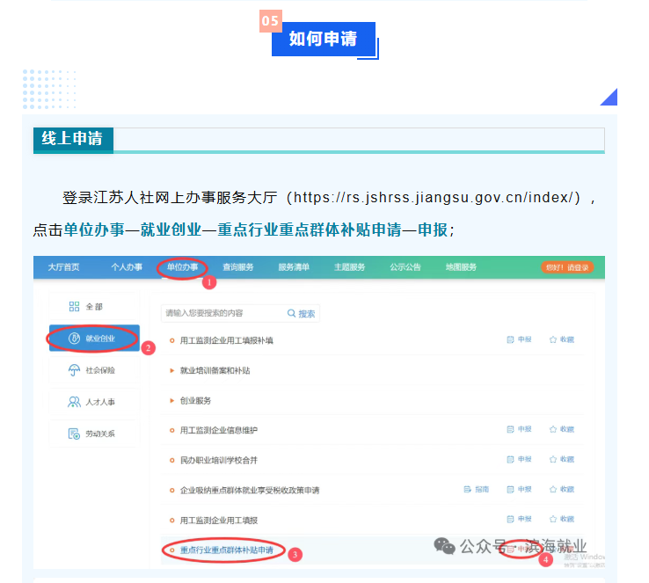Open 人才人事 people icon category
Viewport: 649px width, 583px height.
coord(75,402)
